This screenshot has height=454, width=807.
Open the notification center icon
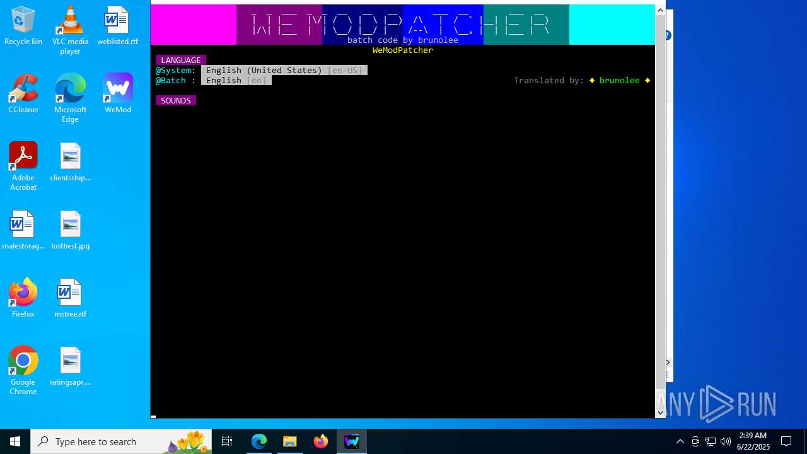pos(786,441)
